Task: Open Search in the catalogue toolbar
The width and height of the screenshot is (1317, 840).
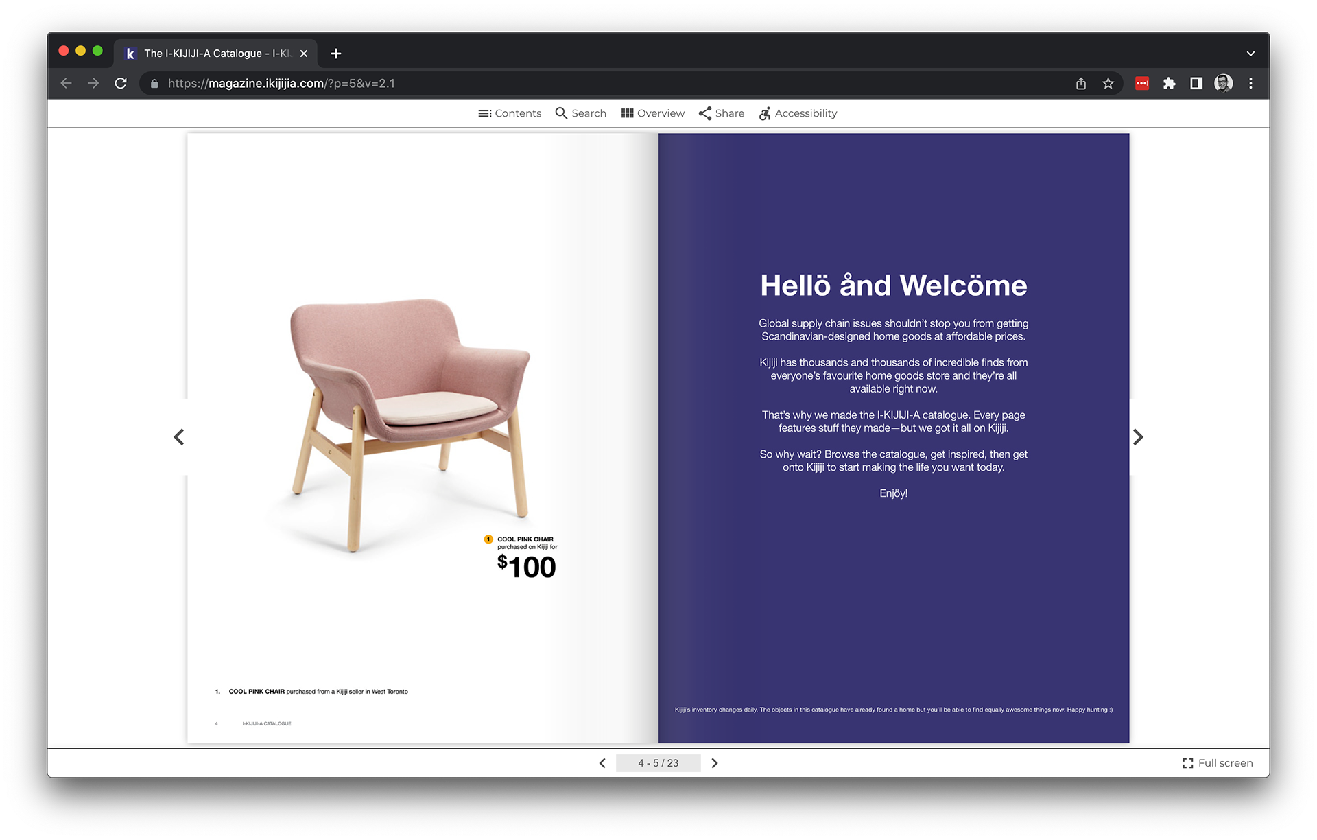Action: click(x=581, y=113)
